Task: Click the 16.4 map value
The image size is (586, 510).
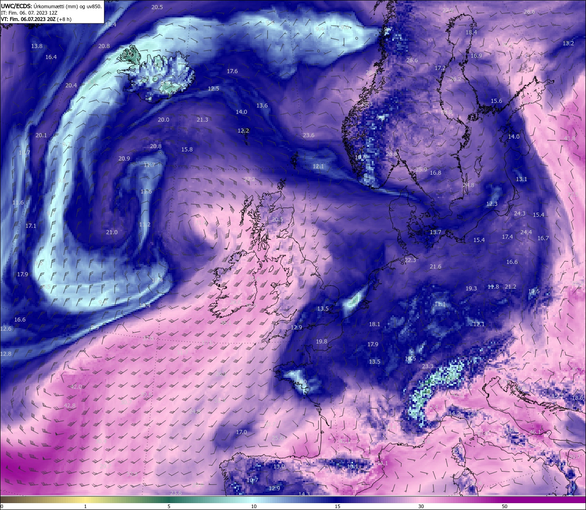Action: (x=51, y=57)
